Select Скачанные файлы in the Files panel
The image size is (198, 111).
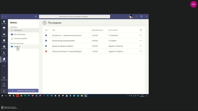pos(24,39)
